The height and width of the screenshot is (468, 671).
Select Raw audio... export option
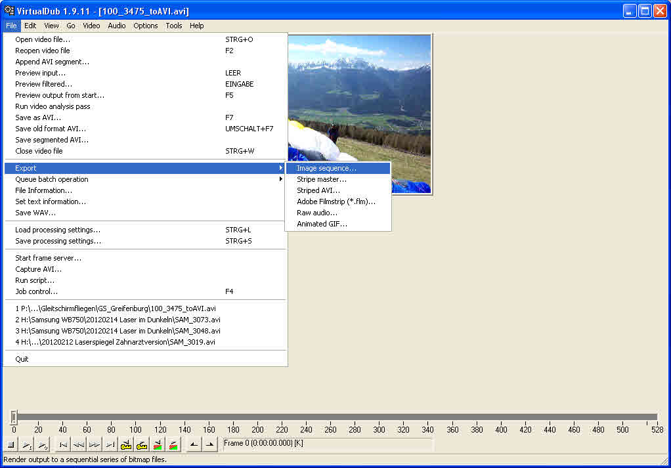[x=338, y=213]
